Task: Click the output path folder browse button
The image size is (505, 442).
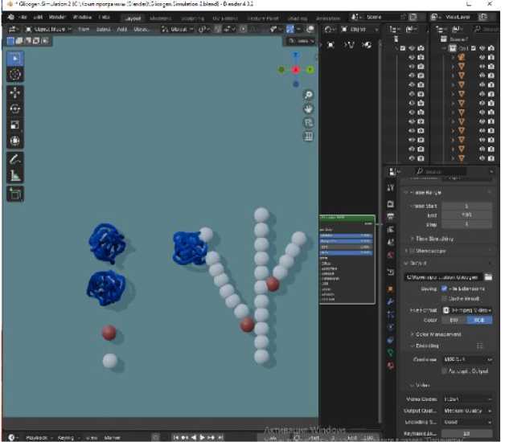Action: (x=487, y=276)
